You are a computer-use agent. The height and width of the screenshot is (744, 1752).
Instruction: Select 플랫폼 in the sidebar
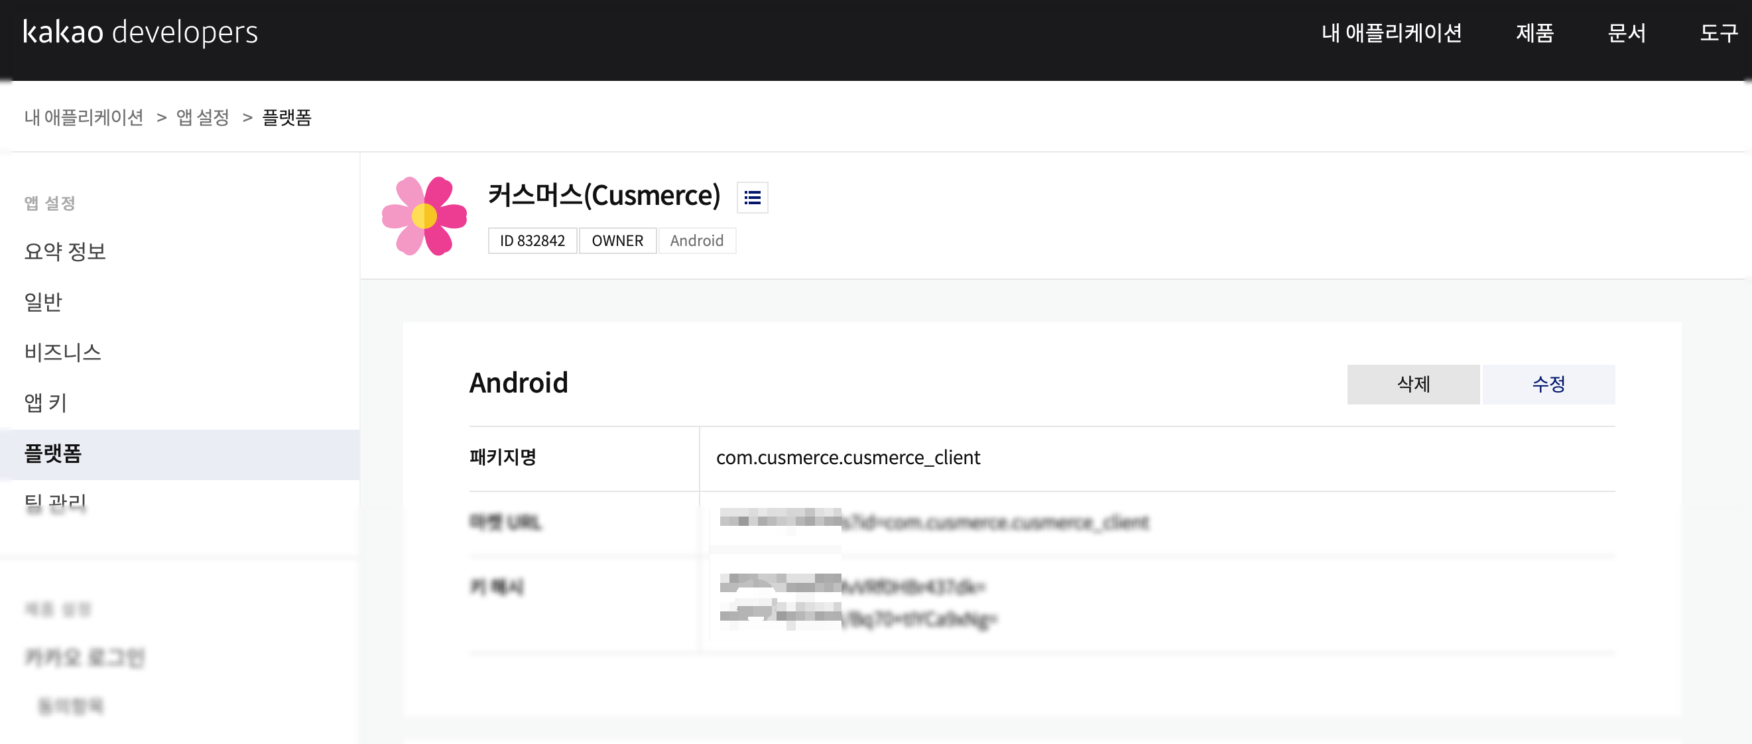[x=180, y=454]
